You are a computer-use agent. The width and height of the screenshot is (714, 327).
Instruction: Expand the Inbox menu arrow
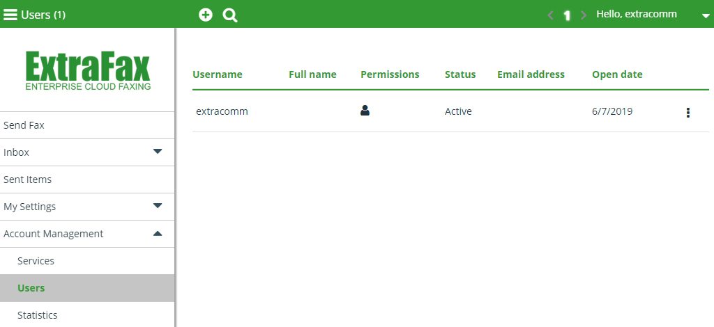pos(158,151)
